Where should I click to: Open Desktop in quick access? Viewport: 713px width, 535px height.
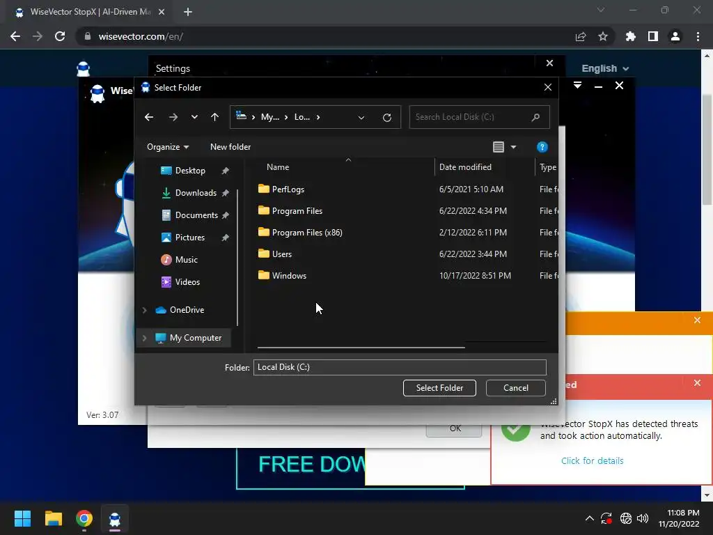pos(190,171)
